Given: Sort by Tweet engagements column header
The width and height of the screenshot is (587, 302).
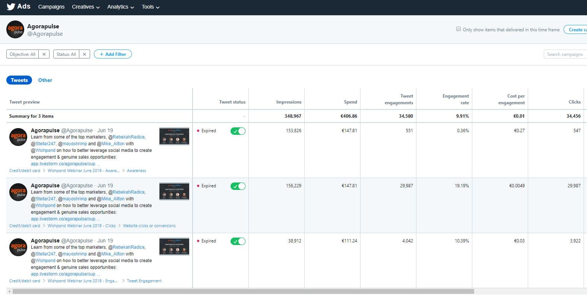Looking at the screenshot, I should (x=399, y=99).
